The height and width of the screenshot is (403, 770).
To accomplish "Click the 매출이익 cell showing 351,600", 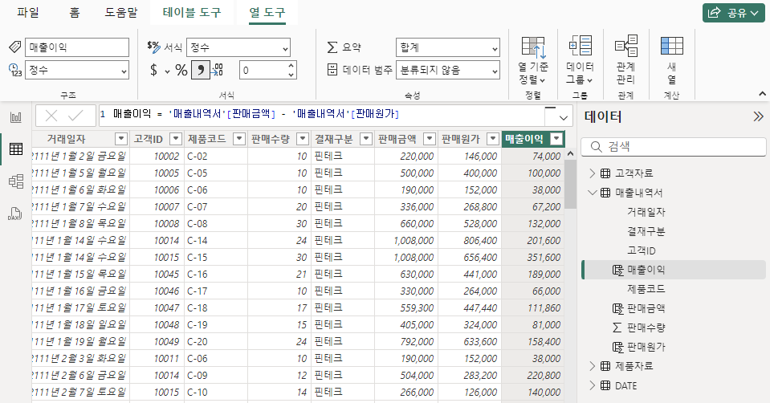I will pos(533,257).
